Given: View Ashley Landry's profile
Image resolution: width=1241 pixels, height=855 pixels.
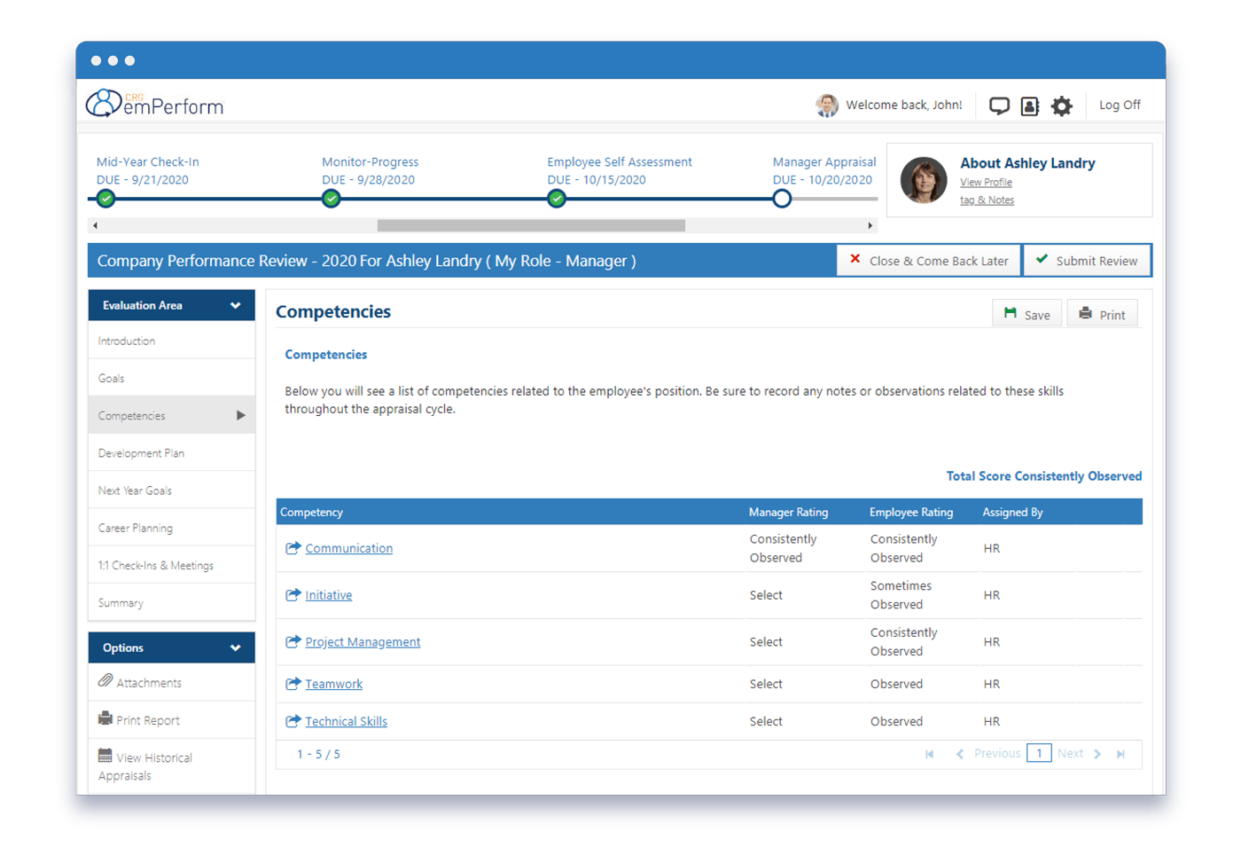Looking at the screenshot, I should [x=986, y=182].
